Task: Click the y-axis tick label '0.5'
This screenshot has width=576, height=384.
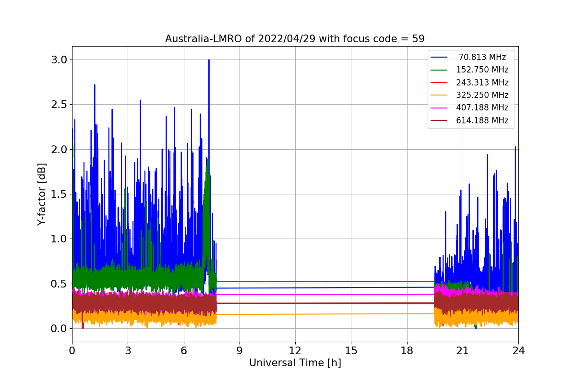Action: [x=59, y=284]
